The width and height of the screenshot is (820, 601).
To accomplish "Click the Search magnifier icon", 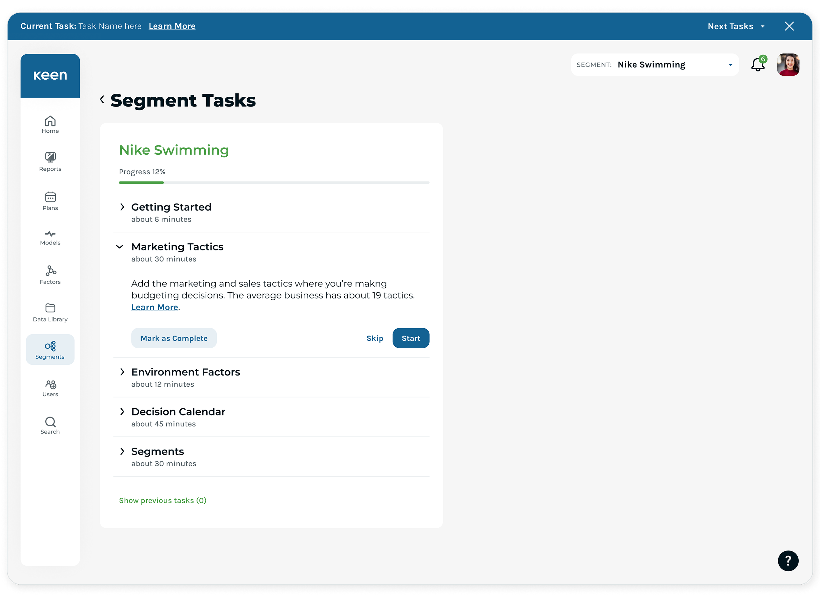I will (50, 425).
